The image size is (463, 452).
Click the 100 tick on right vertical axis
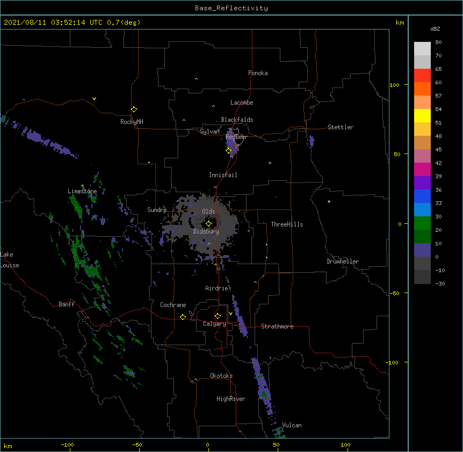[394, 85]
